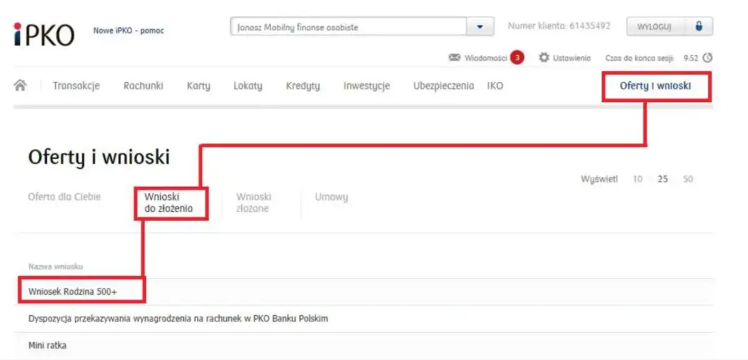Set results display to 50

688,179
